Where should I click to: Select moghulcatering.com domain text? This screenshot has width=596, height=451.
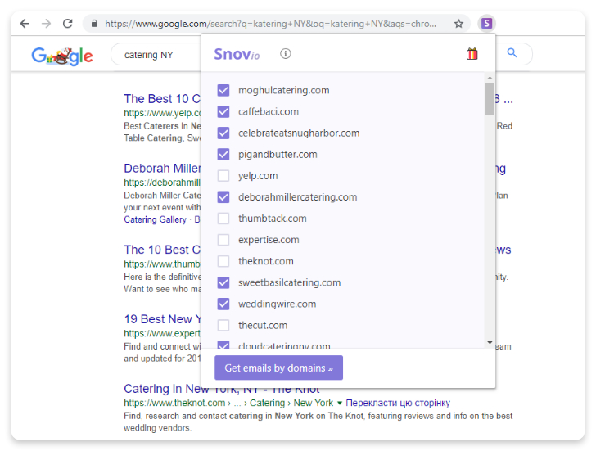tap(284, 90)
